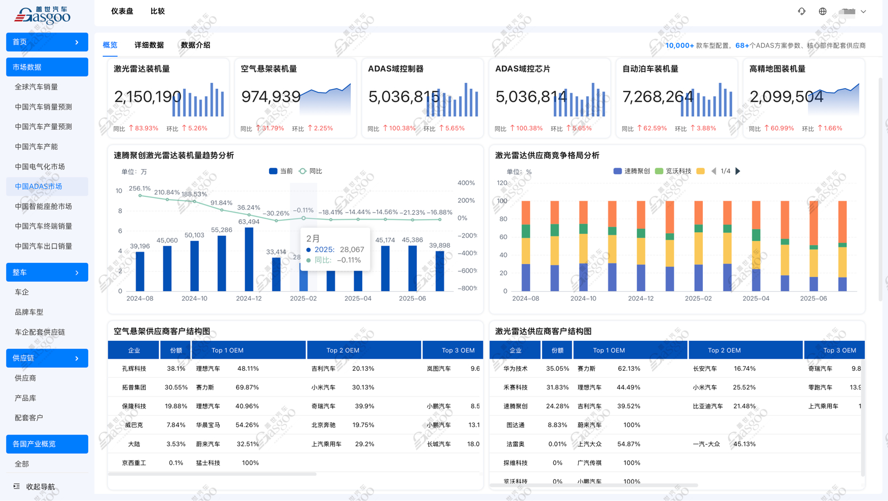Screen dimensions: 888x501
Task: Open 车企配套供应链 in sidebar
Action: (40, 332)
